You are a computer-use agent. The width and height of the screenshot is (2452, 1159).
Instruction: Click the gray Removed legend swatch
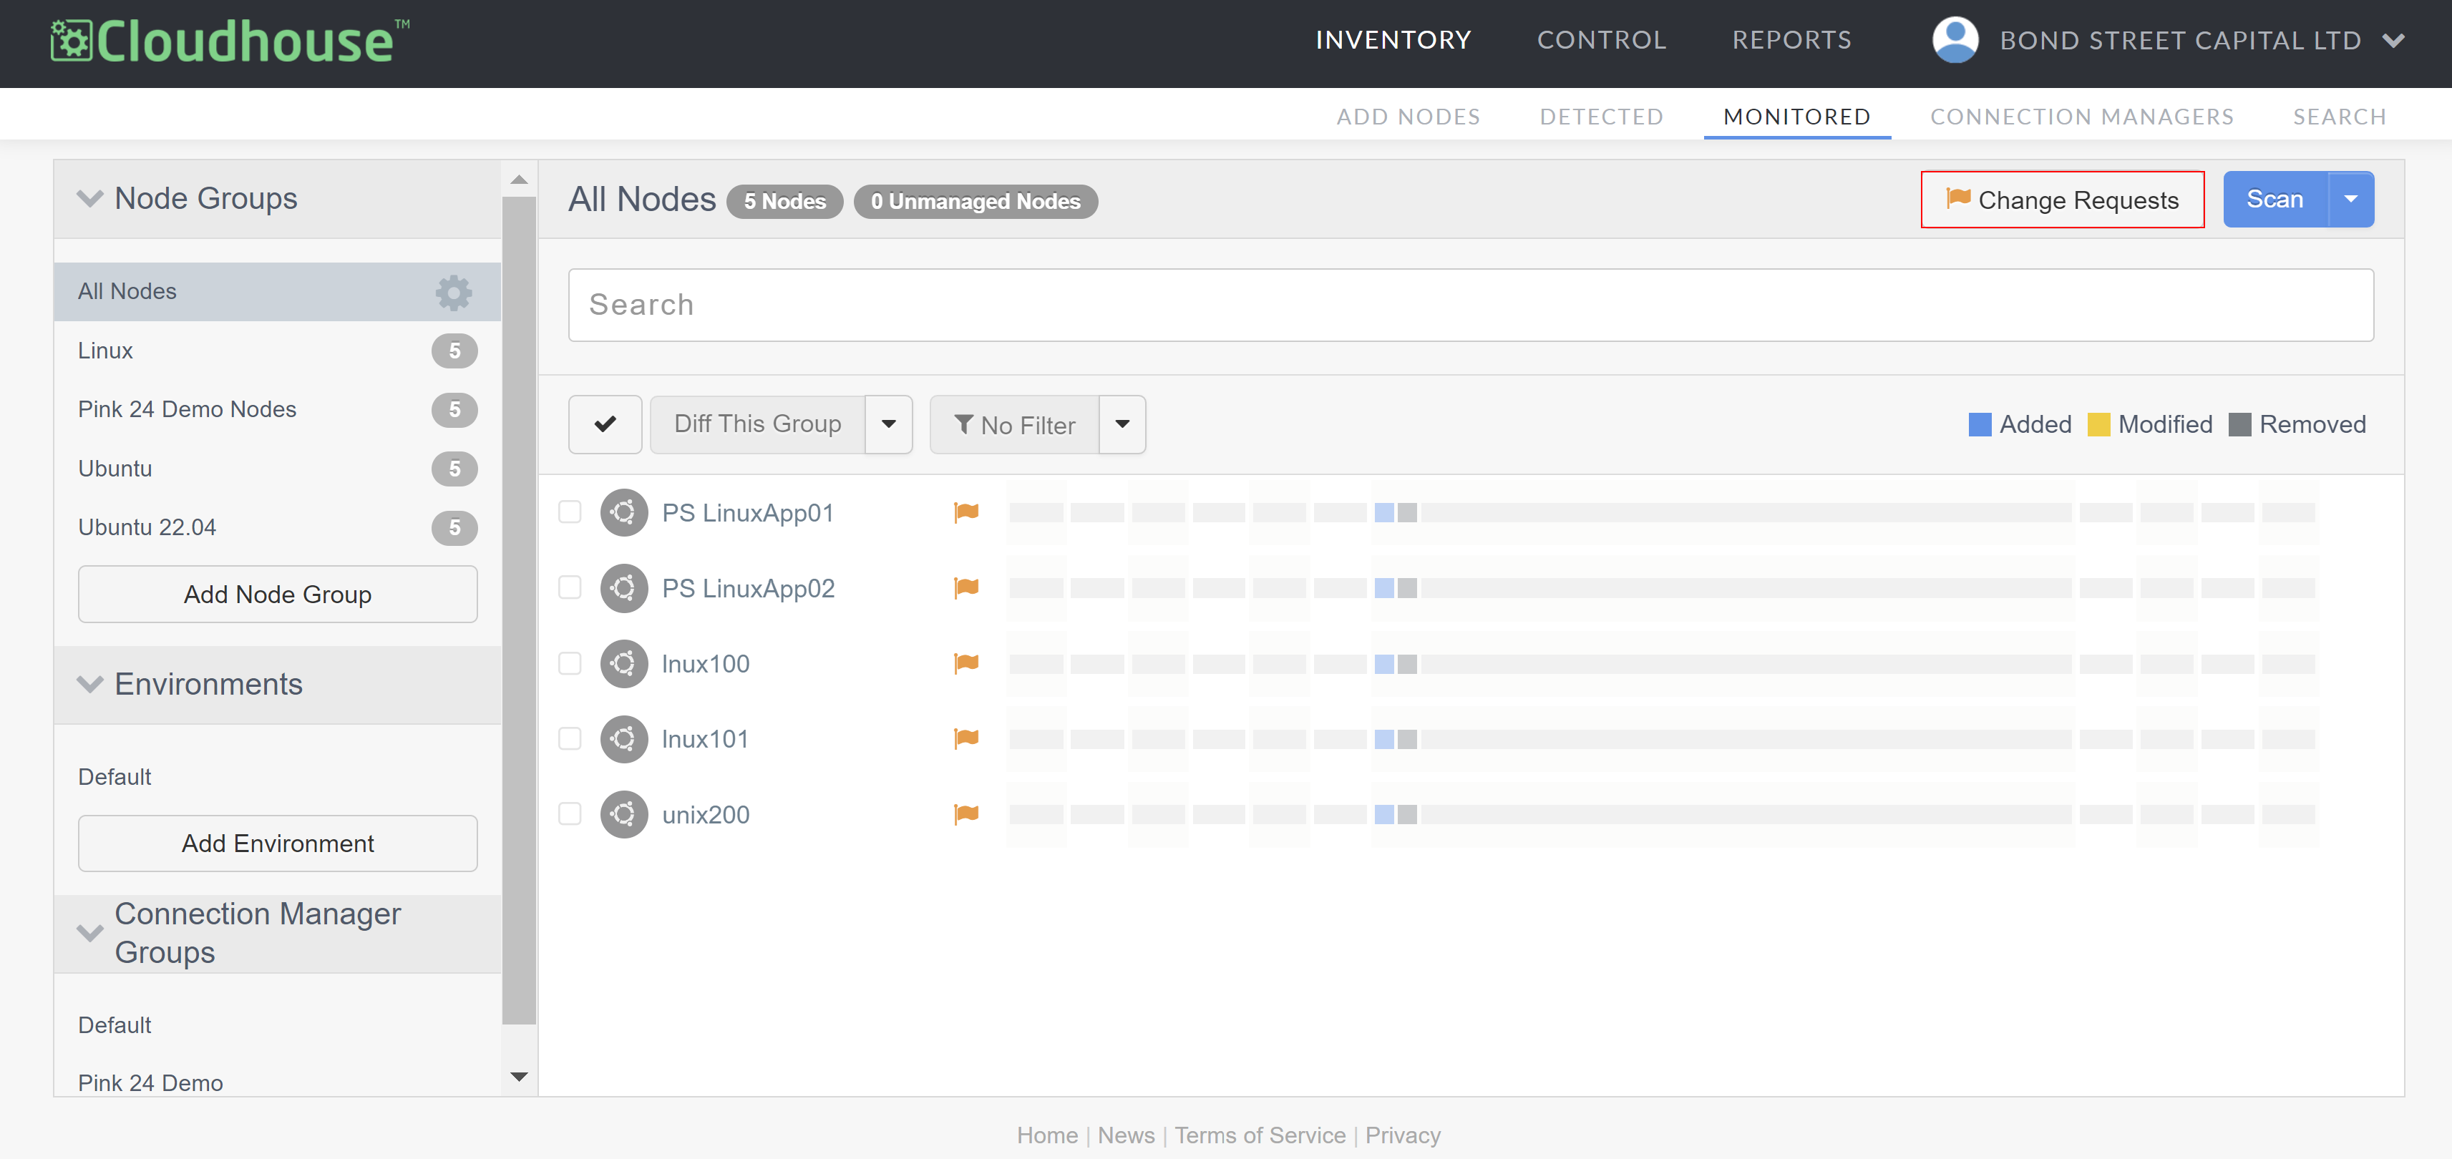[2239, 424]
